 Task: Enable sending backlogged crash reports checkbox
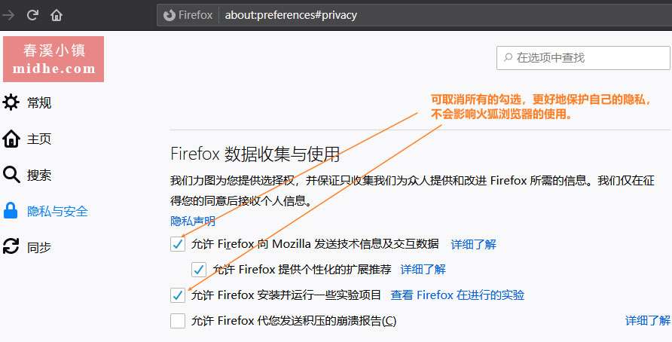click(178, 321)
